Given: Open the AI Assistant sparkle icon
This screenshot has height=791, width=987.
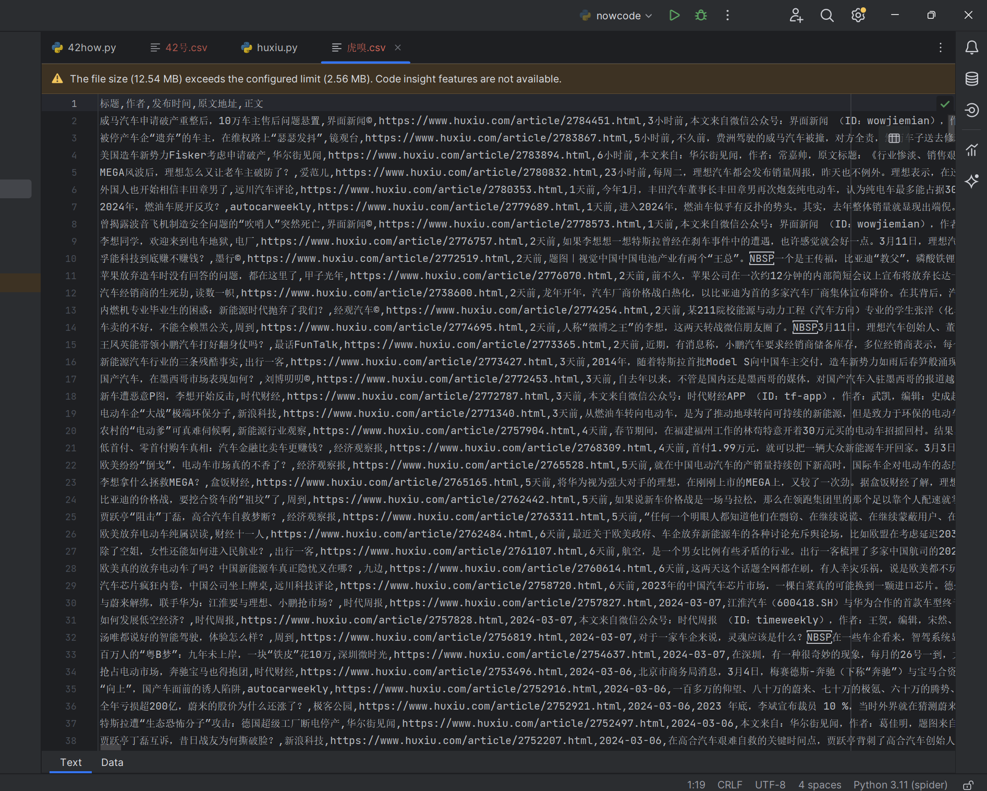Looking at the screenshot, I should pyautogui.click(x=971, y=181).
